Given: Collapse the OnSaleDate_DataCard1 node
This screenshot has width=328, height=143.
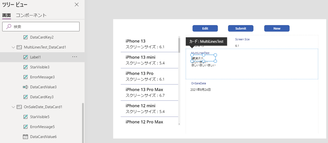Looking at the screenshot, I should pos(13,107).
